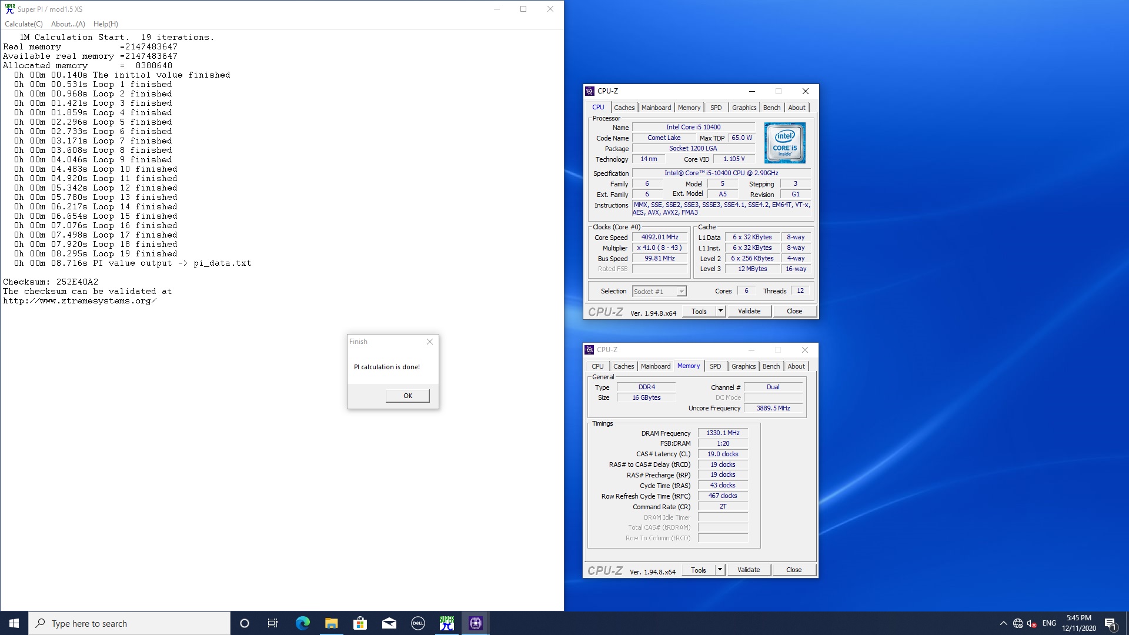The width and height of the screenshot is (1129, 635).
Task: Open the notification center icon
Action: click(1111, 623)
